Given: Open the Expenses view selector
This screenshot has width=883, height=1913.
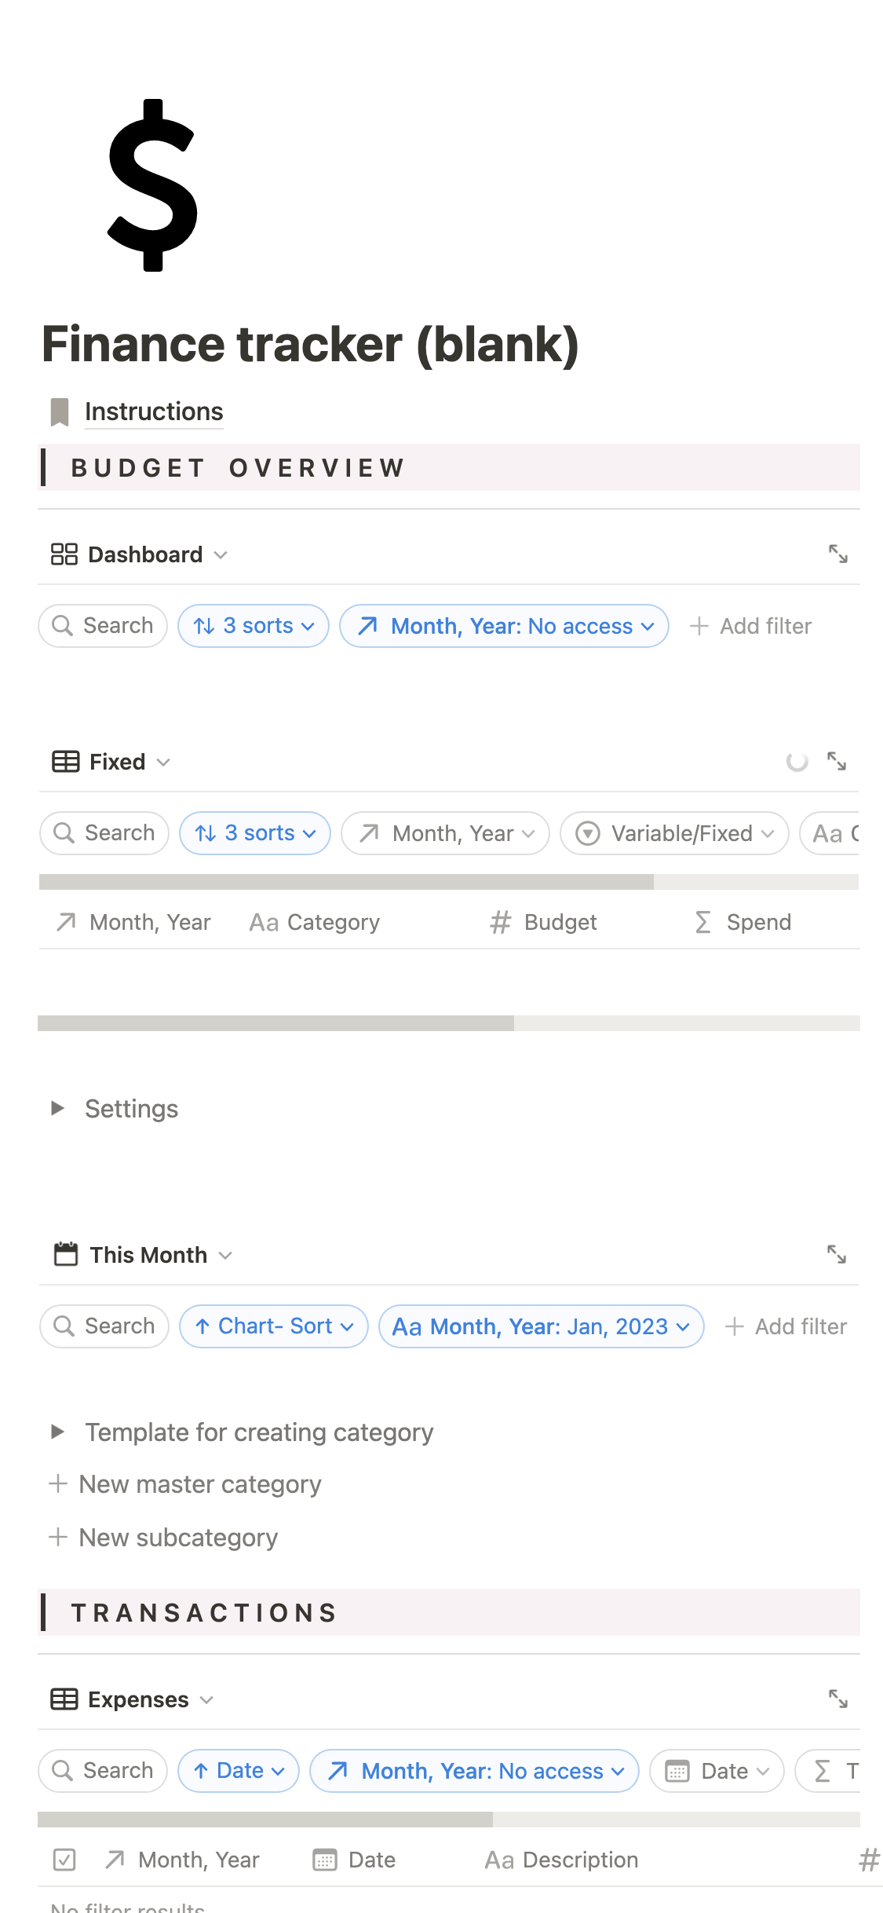Looking at the screenshot, I should (x=131, y=1699).
